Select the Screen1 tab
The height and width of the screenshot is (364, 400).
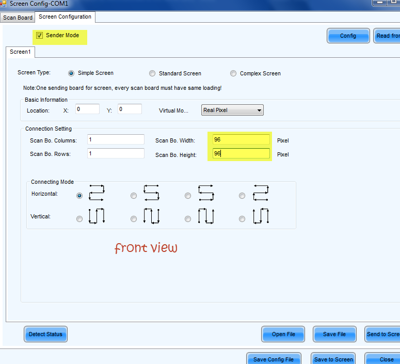(21, 52)
